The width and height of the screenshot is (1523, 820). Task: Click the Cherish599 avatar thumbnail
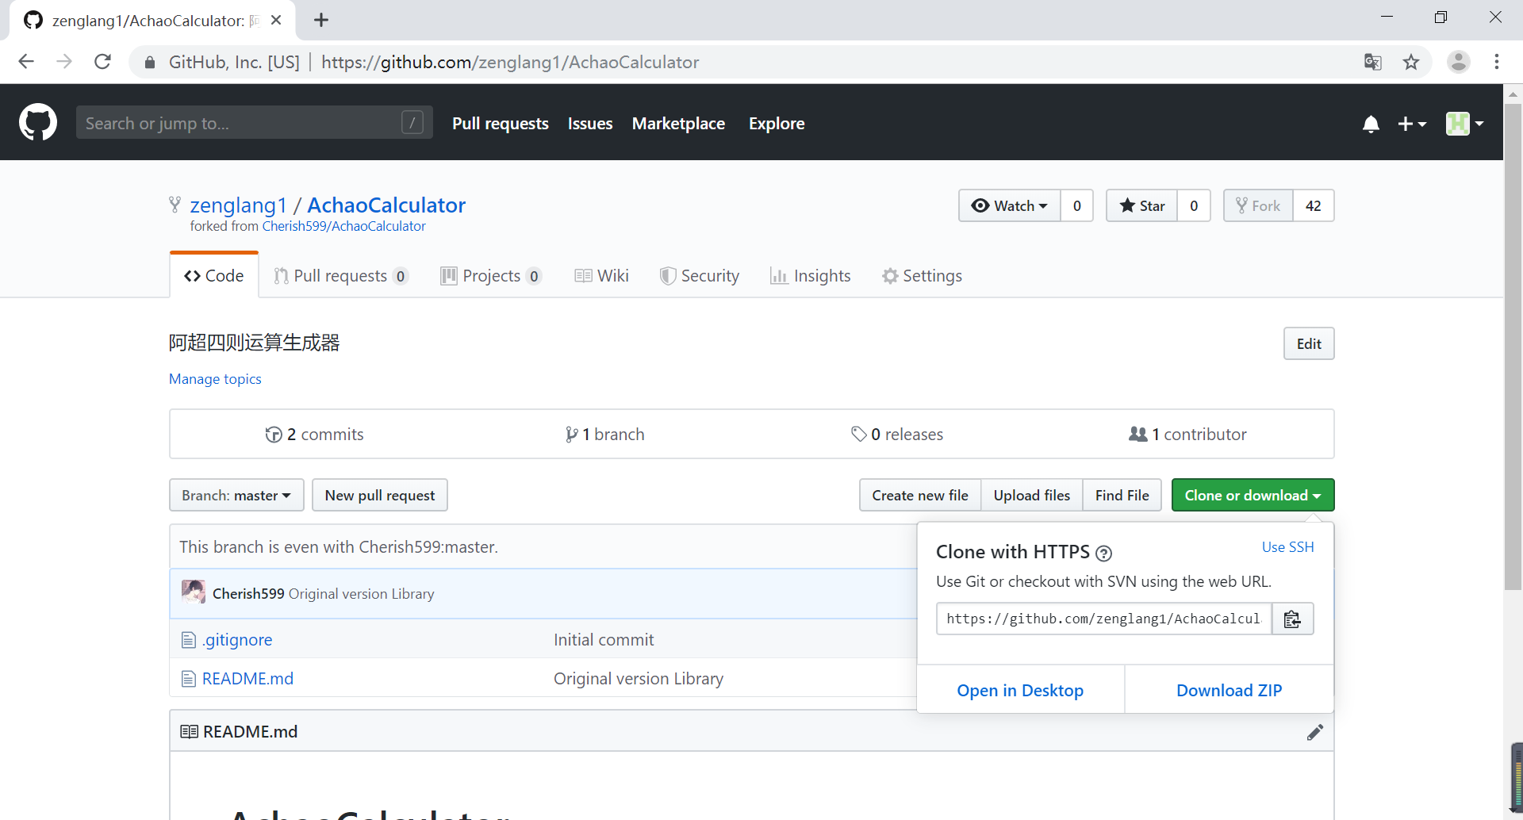193,592
